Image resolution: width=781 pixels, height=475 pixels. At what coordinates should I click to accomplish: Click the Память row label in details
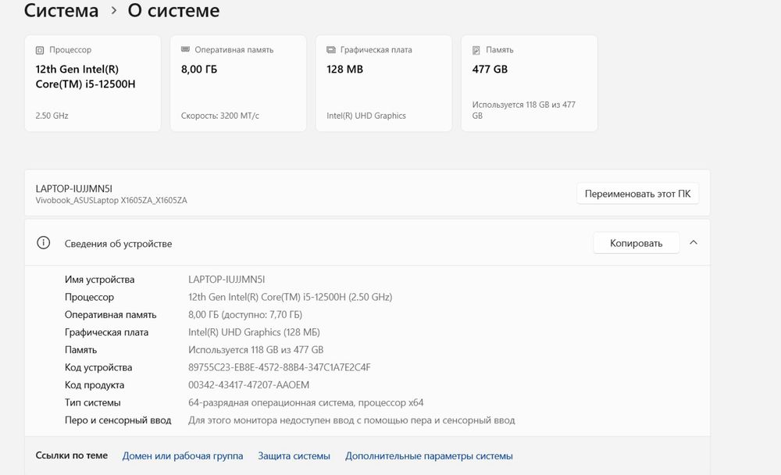(x=80, y=350)
